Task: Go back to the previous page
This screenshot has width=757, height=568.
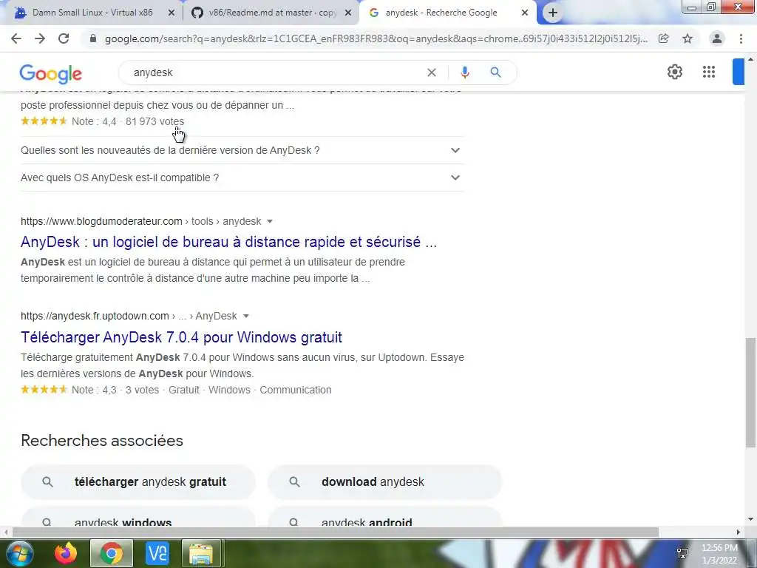Action: coord(16,38)
